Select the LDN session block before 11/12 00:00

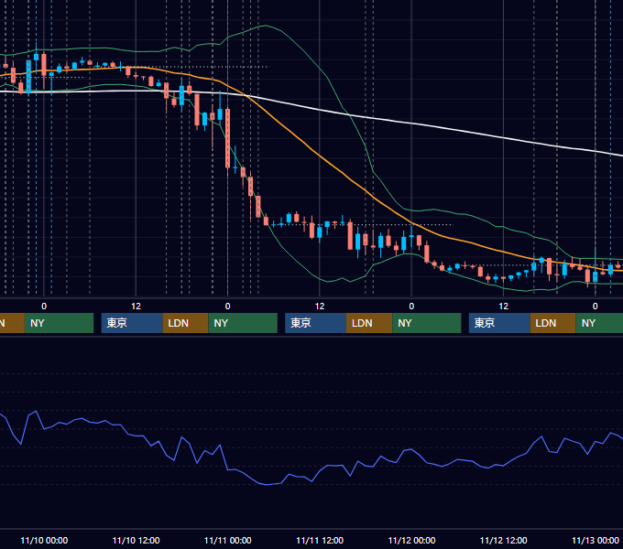[x=369, y=323]
